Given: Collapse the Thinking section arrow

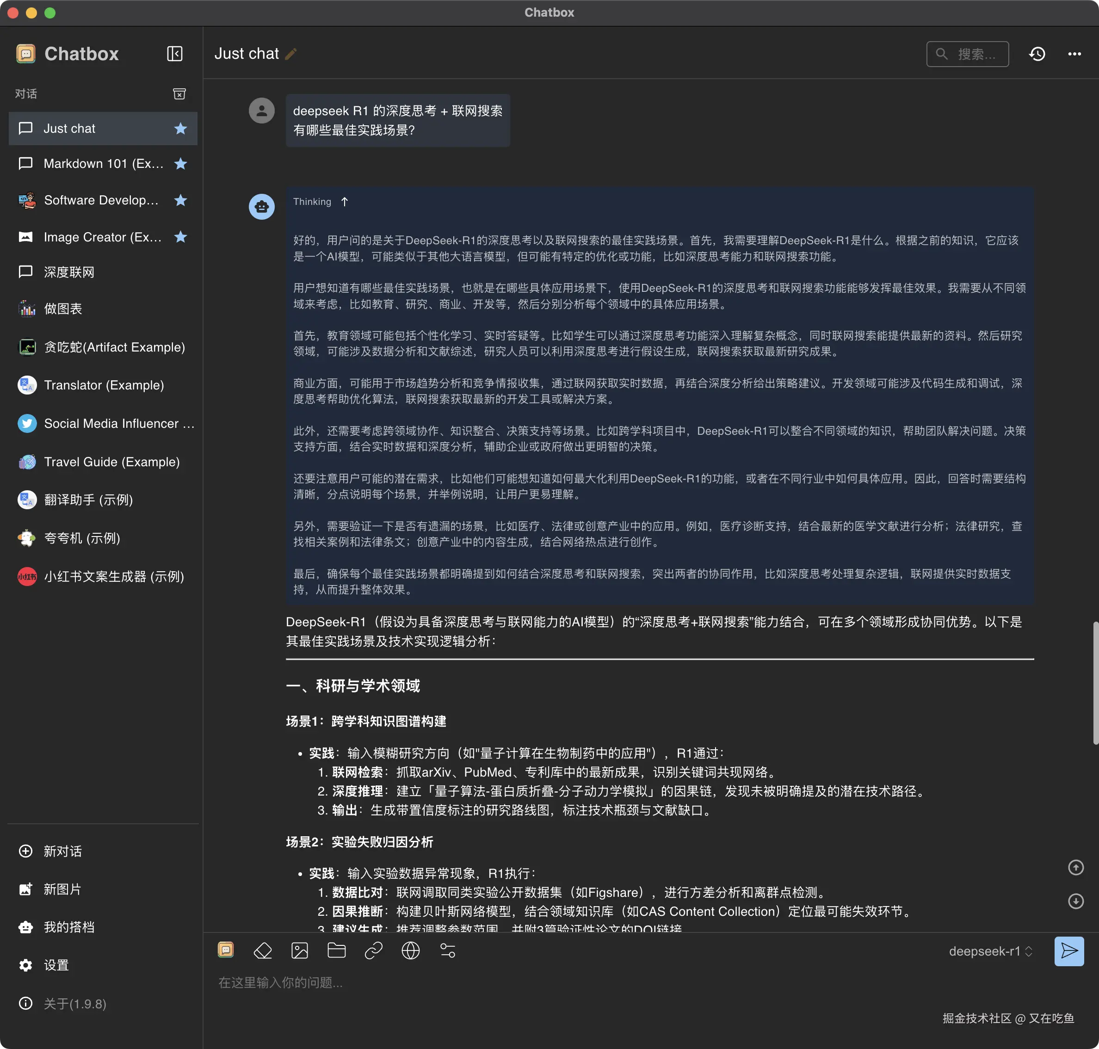Looking at the screenshot, I should tap(345, 202).
